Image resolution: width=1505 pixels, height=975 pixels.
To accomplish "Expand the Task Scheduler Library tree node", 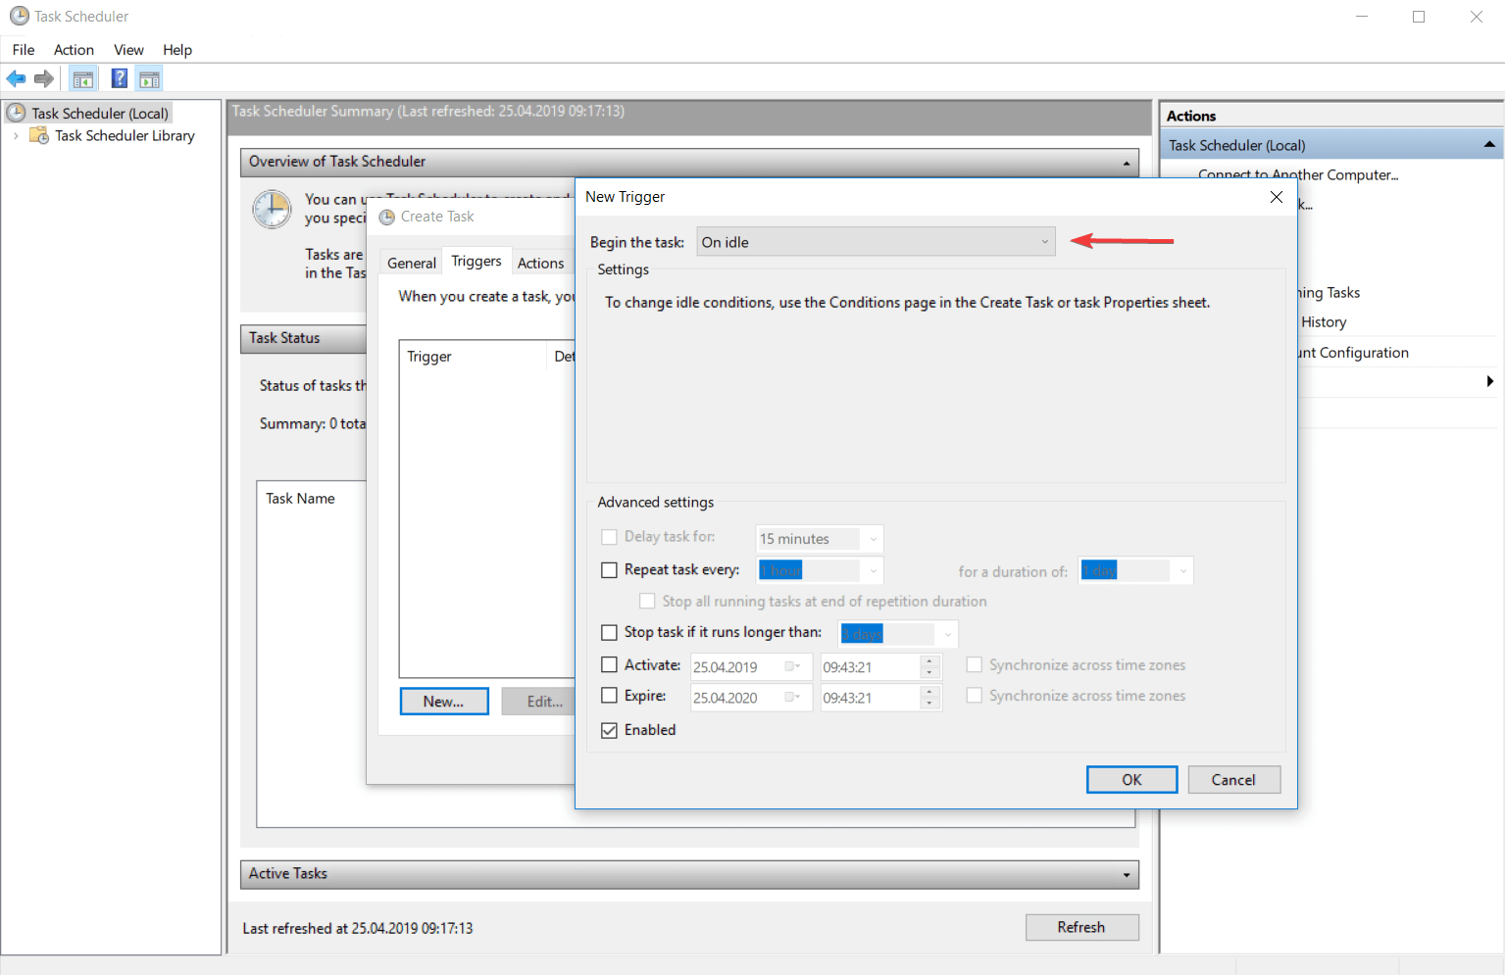I will pyautogui.click(x=15, y=135).
